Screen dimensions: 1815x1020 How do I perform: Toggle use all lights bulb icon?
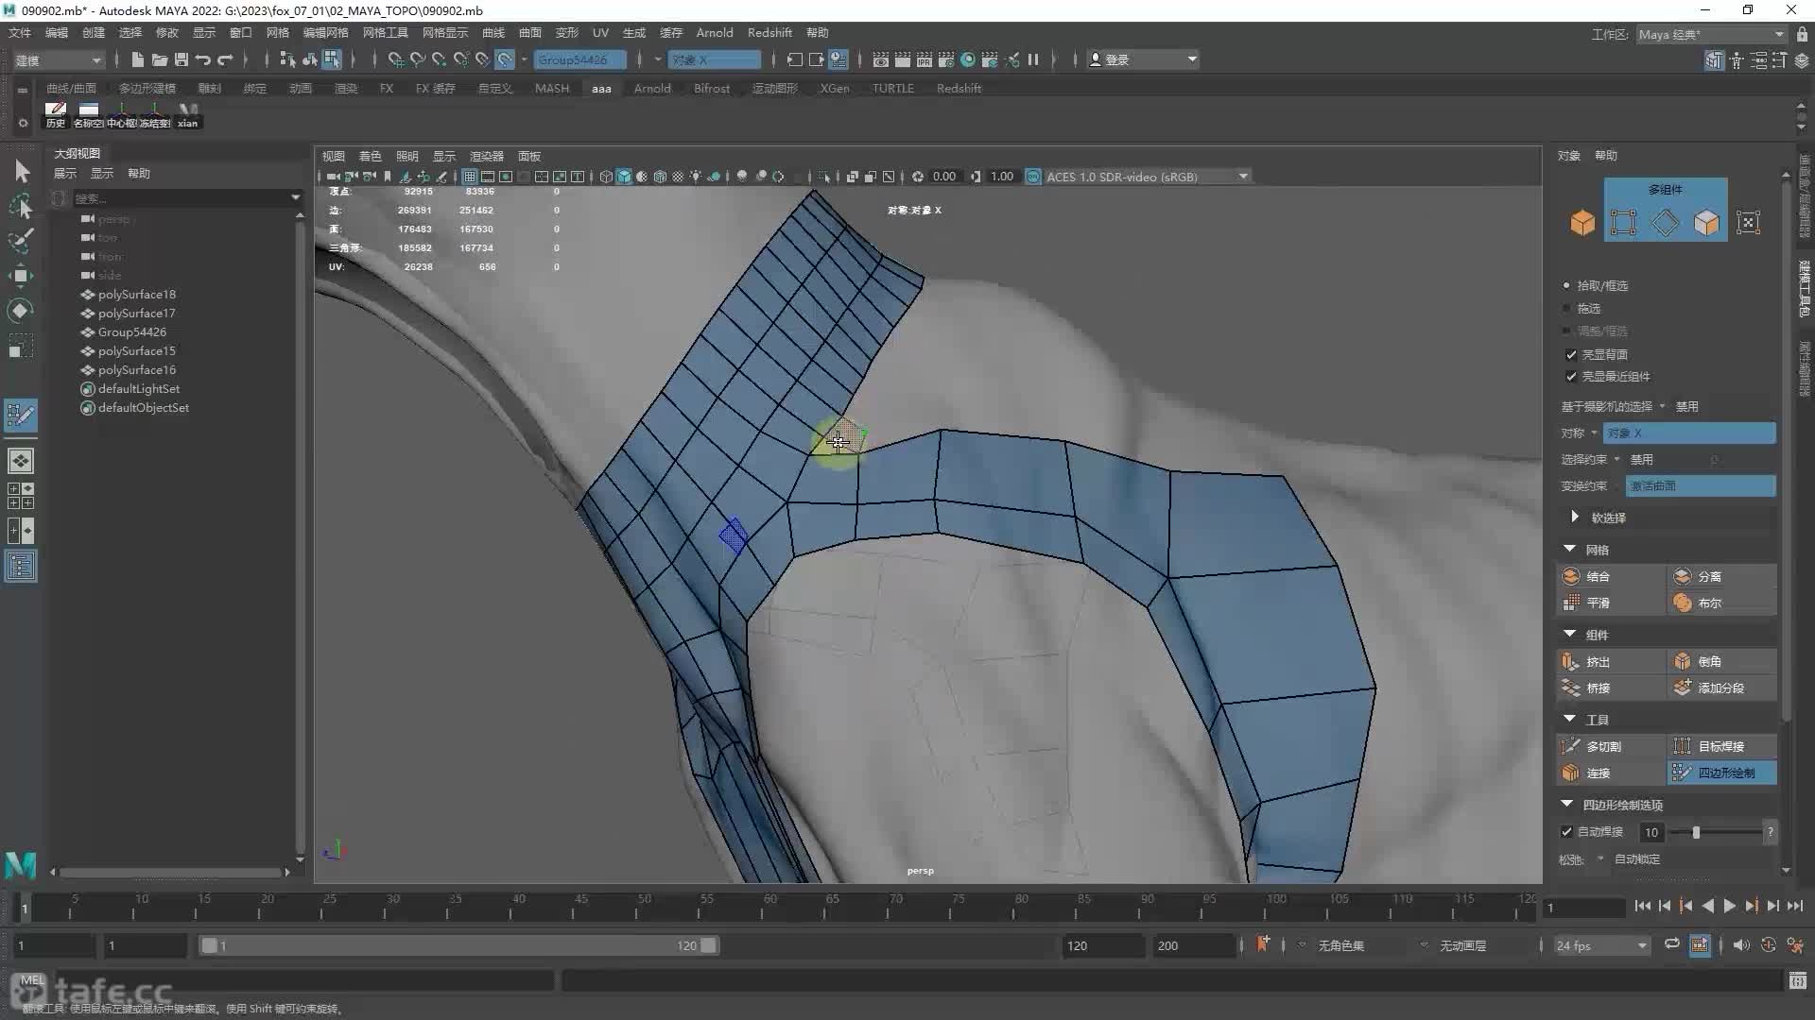696,177
